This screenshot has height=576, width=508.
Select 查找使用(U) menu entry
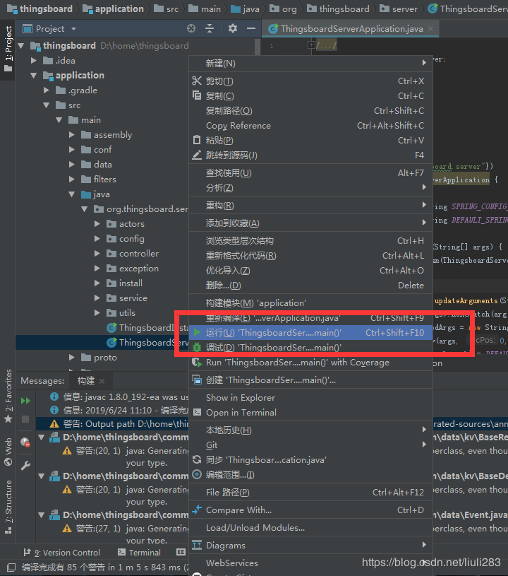click(310, 173)
